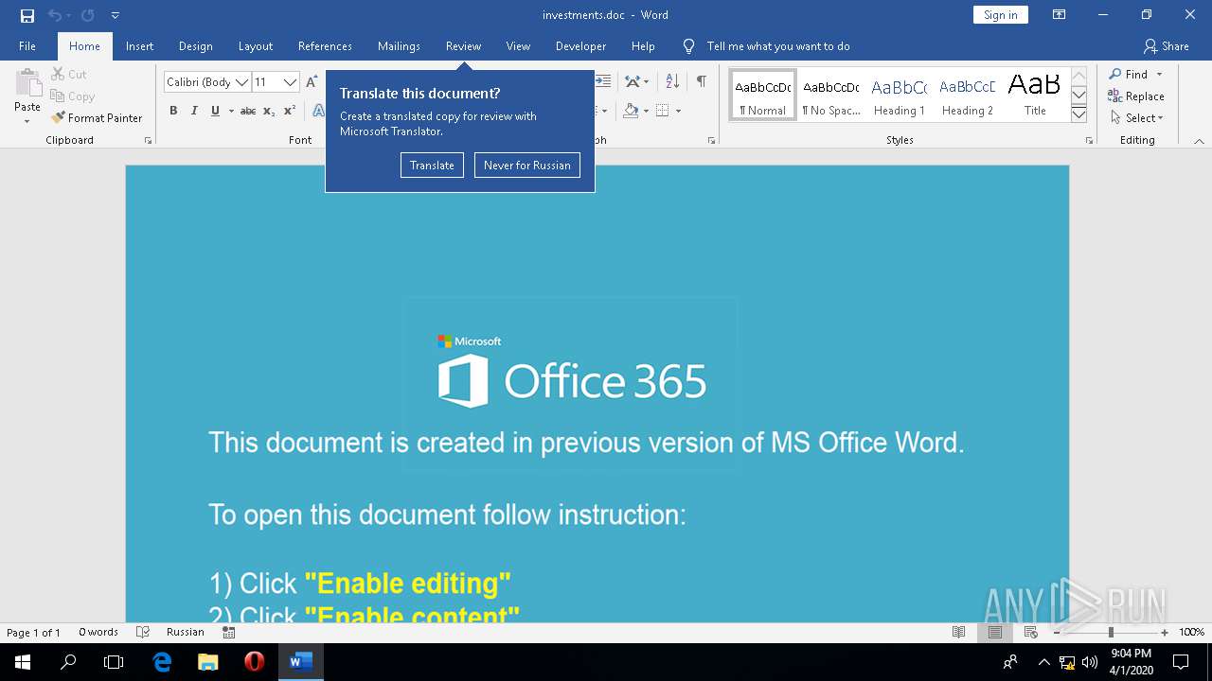Switch to the Design tab
Image resolution: width=1212 pixels, height=681 pixels.
(195, 46)
